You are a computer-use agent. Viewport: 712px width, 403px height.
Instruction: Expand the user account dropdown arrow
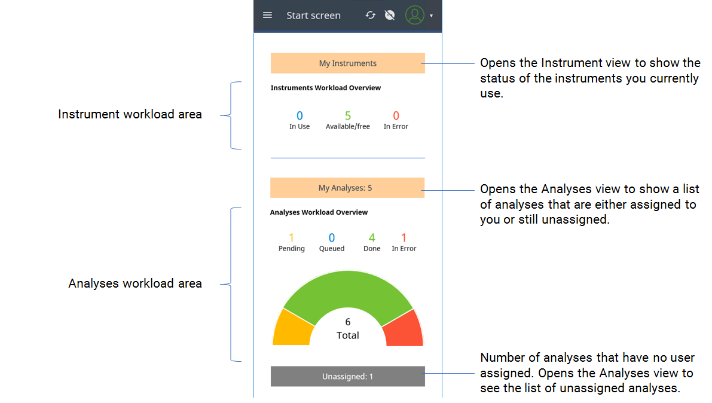[430, 17]
